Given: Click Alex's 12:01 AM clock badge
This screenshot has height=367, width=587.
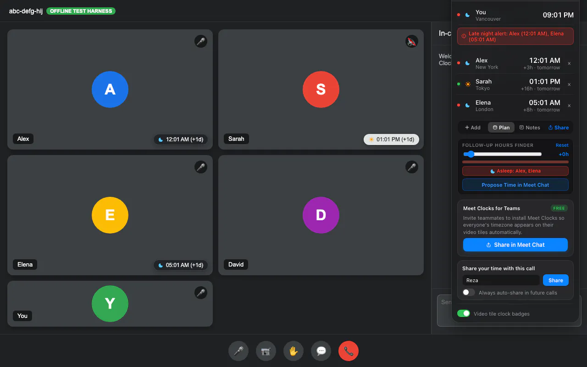Looking at the screenshot, I should click(x=181, y=139).
